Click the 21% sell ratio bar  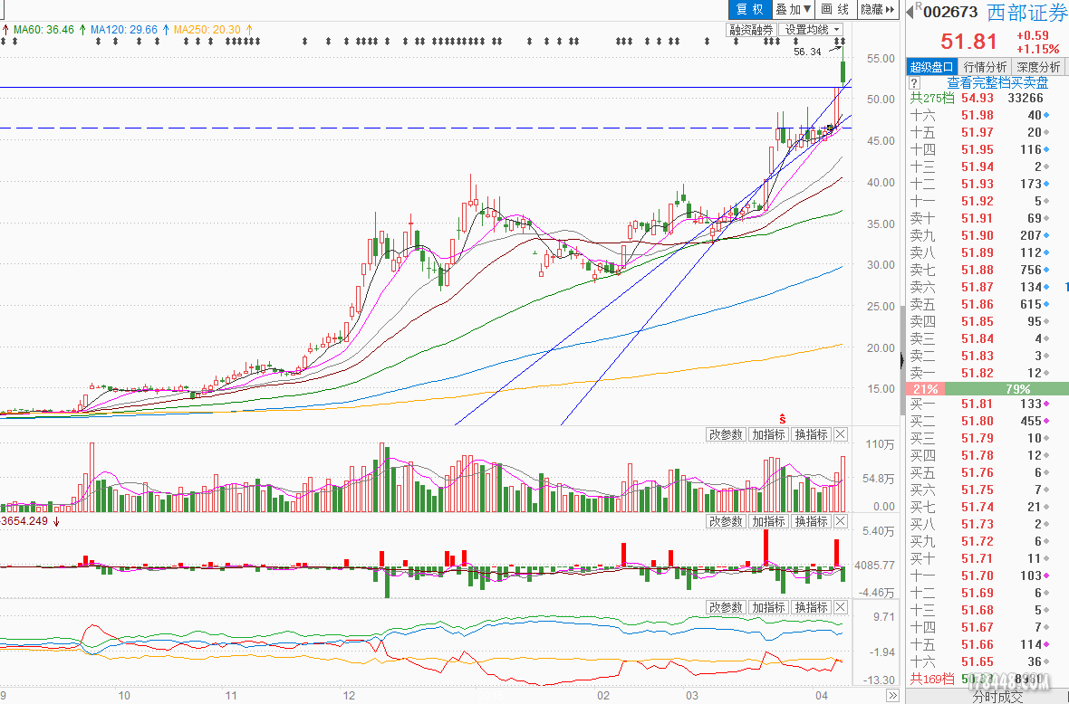[x=925, y=389]
